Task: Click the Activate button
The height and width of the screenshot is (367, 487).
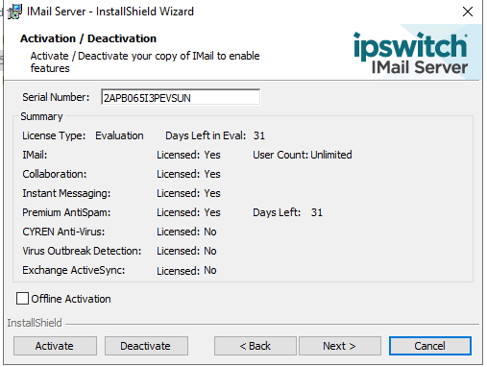Action: tap(55, 346)
